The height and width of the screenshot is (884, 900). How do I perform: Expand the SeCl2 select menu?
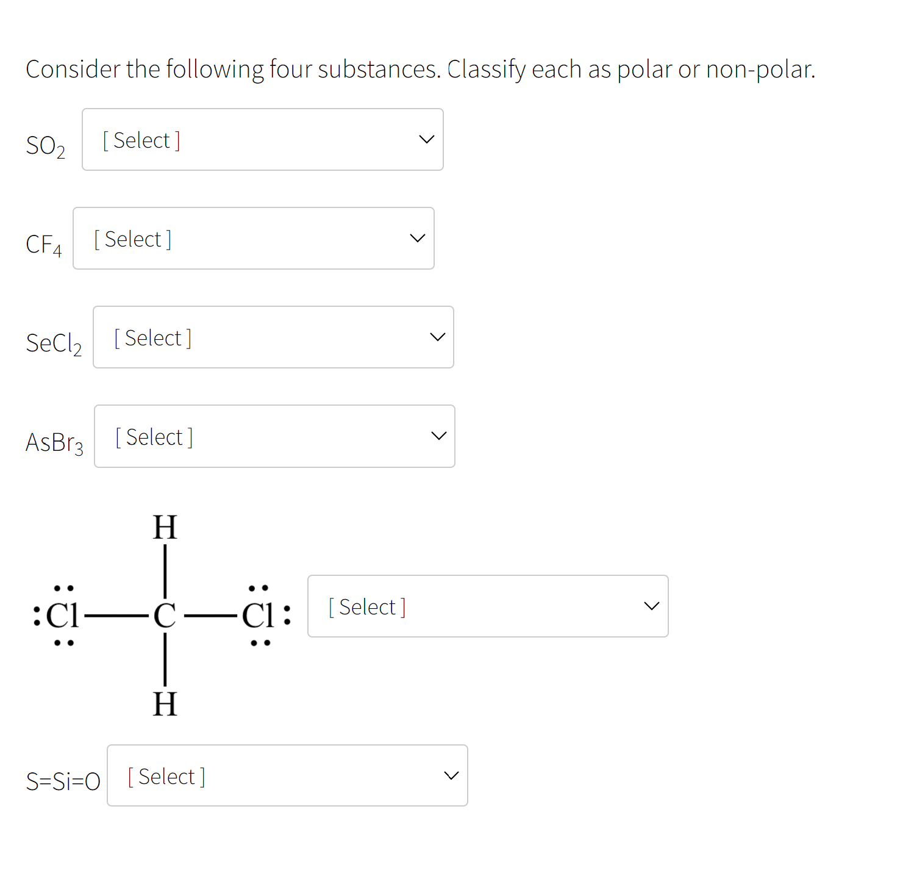(273, 337)
